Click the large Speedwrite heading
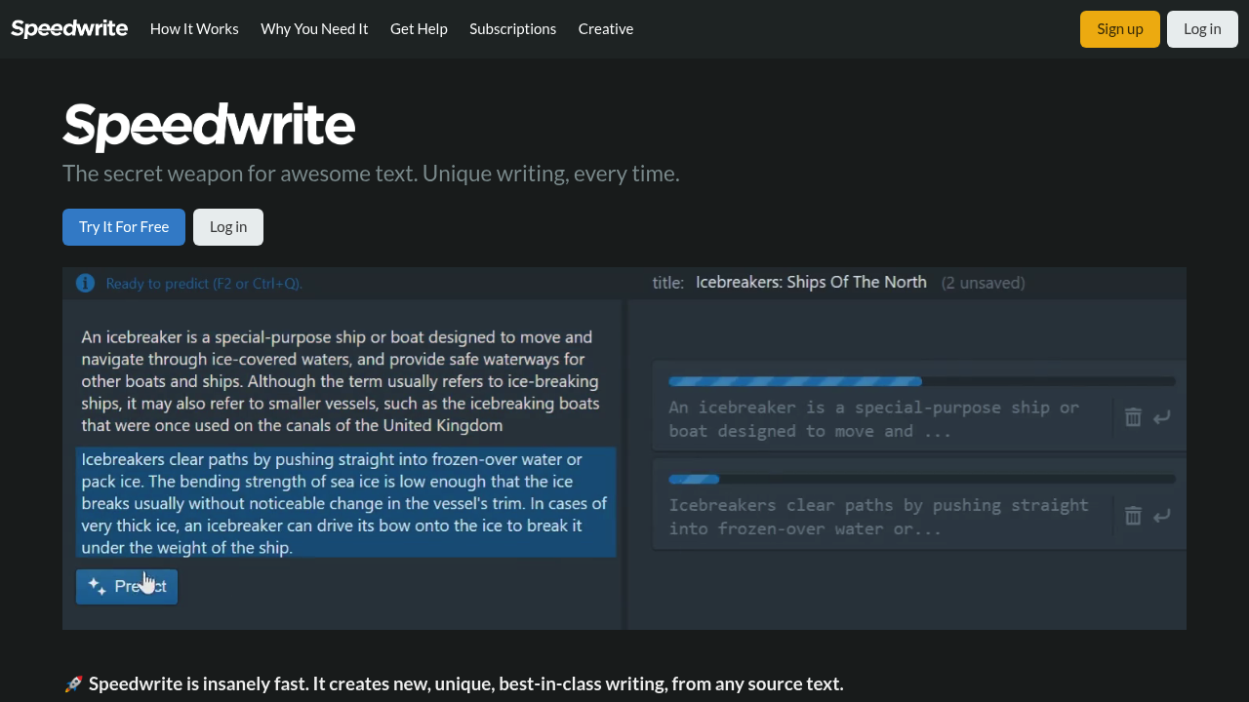Screen dimensions: 1249x702 point(209,126)
